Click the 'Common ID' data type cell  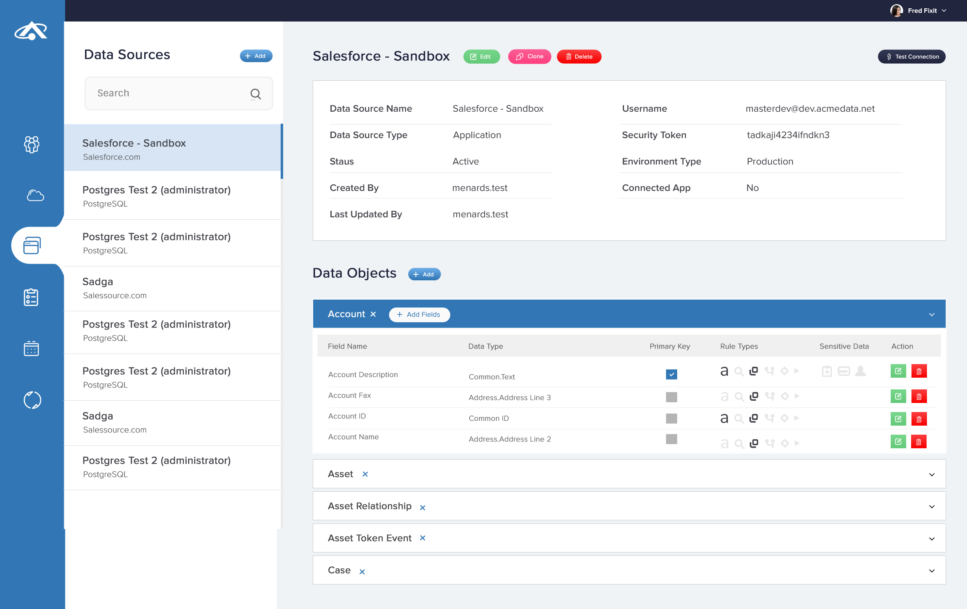point(488,418)
